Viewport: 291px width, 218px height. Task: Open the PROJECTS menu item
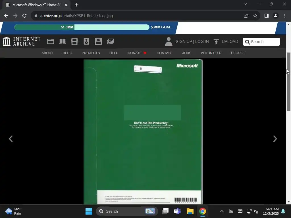(91, 53)
